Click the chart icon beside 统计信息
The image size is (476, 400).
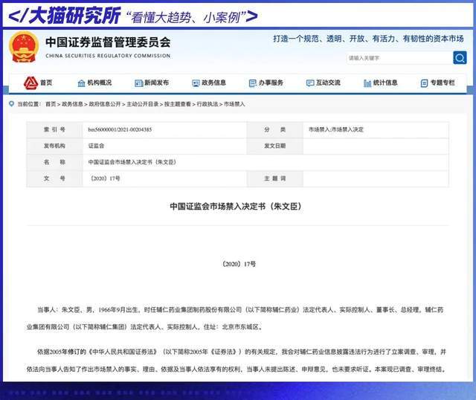tap(367, 83)
